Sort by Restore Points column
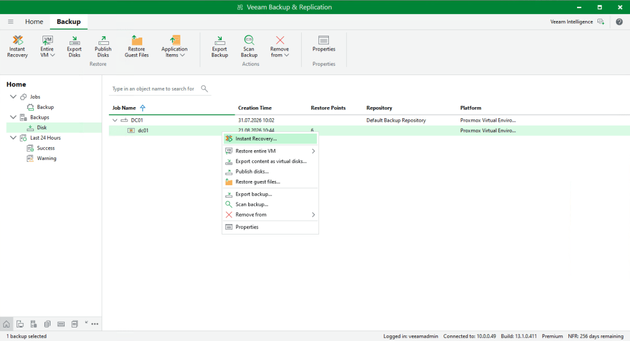Screen dimensions: 630x341 pyautogui.click(x=328, y=108)
